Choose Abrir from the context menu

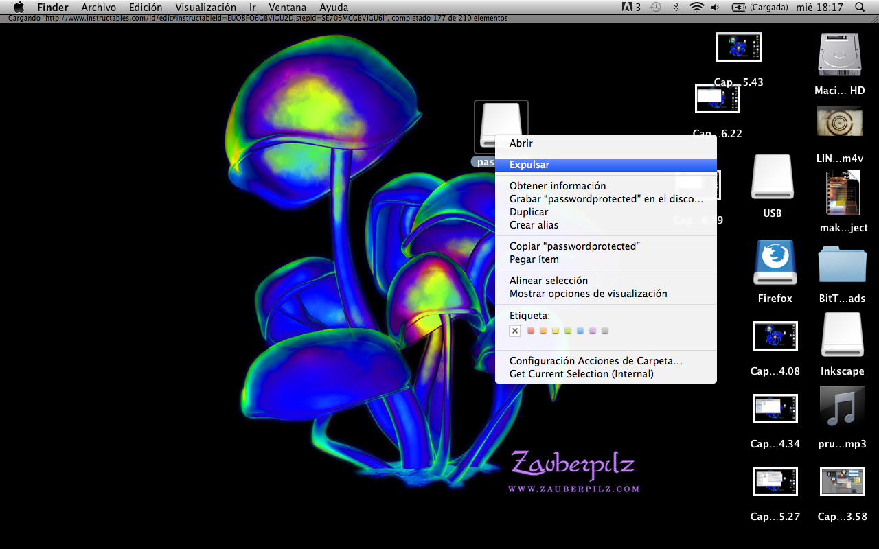click(x=606, y=143)
